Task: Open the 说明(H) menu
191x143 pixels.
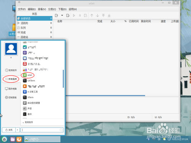Action: 73,9
